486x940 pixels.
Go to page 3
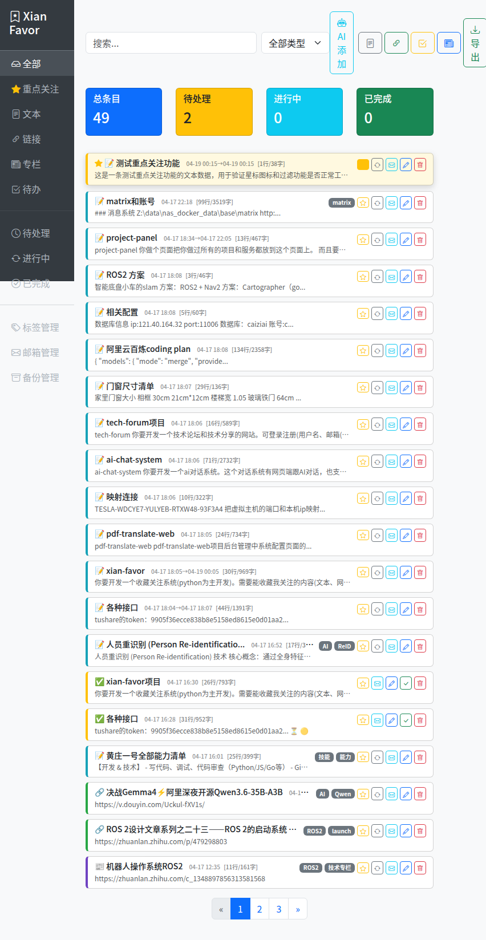279,909
